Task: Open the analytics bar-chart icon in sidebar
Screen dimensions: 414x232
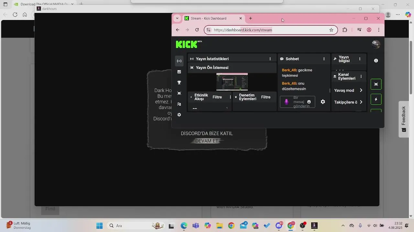Action: [x=179, y=72]
